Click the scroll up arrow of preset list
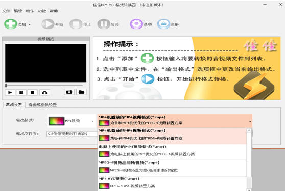 [x=249, y=130]
